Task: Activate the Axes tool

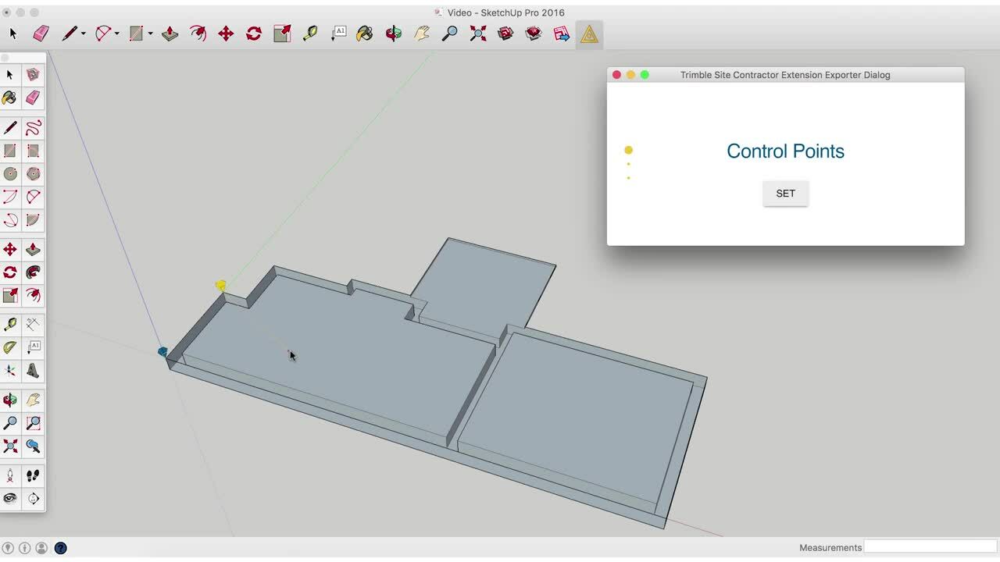Action: [10, 371]
